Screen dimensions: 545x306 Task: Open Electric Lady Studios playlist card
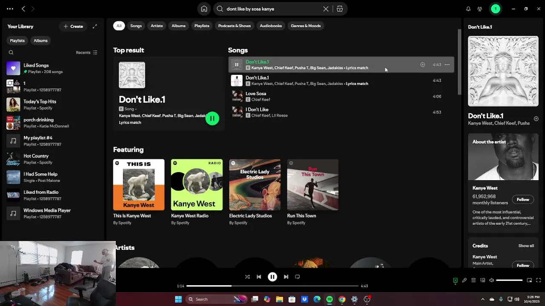[255, 192]
